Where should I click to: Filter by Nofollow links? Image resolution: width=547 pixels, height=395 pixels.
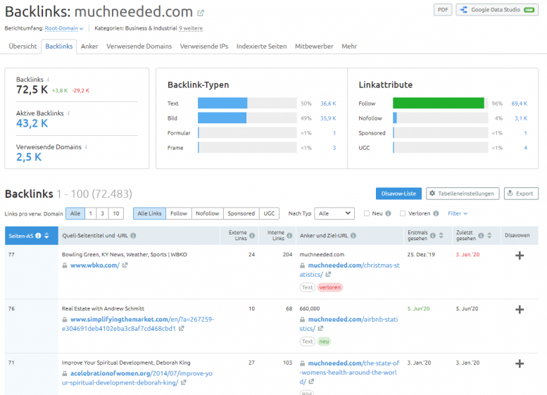tap(208, 213)
